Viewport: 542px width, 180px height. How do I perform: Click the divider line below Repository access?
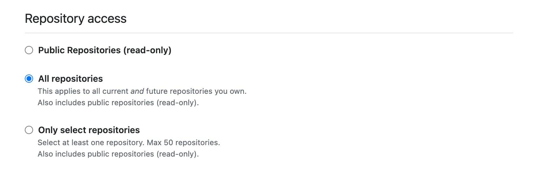pyautogui.click(x=269, y=33)
